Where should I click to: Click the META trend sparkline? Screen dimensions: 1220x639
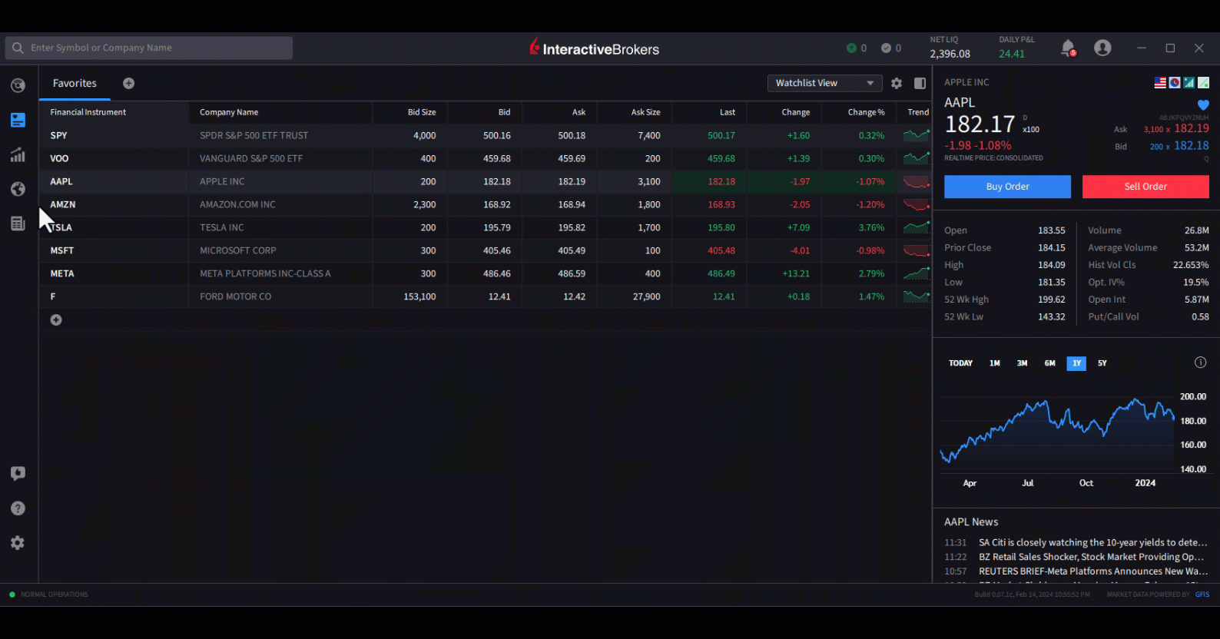tap(917, 273)
